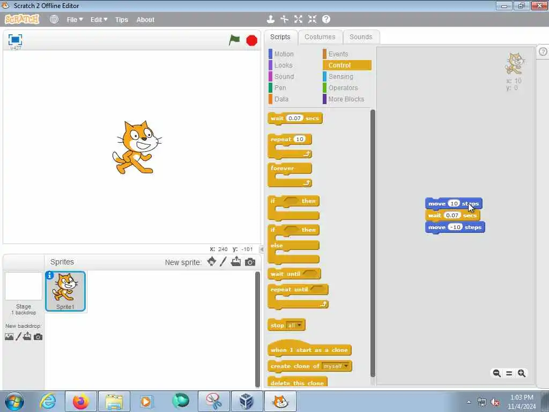Viewport: 549px width, 412px height.
Task: Choose new sprite from library
Action: [x=211, y=262]
